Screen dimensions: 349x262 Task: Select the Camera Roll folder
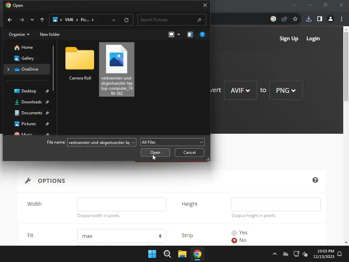coord(80,63)
